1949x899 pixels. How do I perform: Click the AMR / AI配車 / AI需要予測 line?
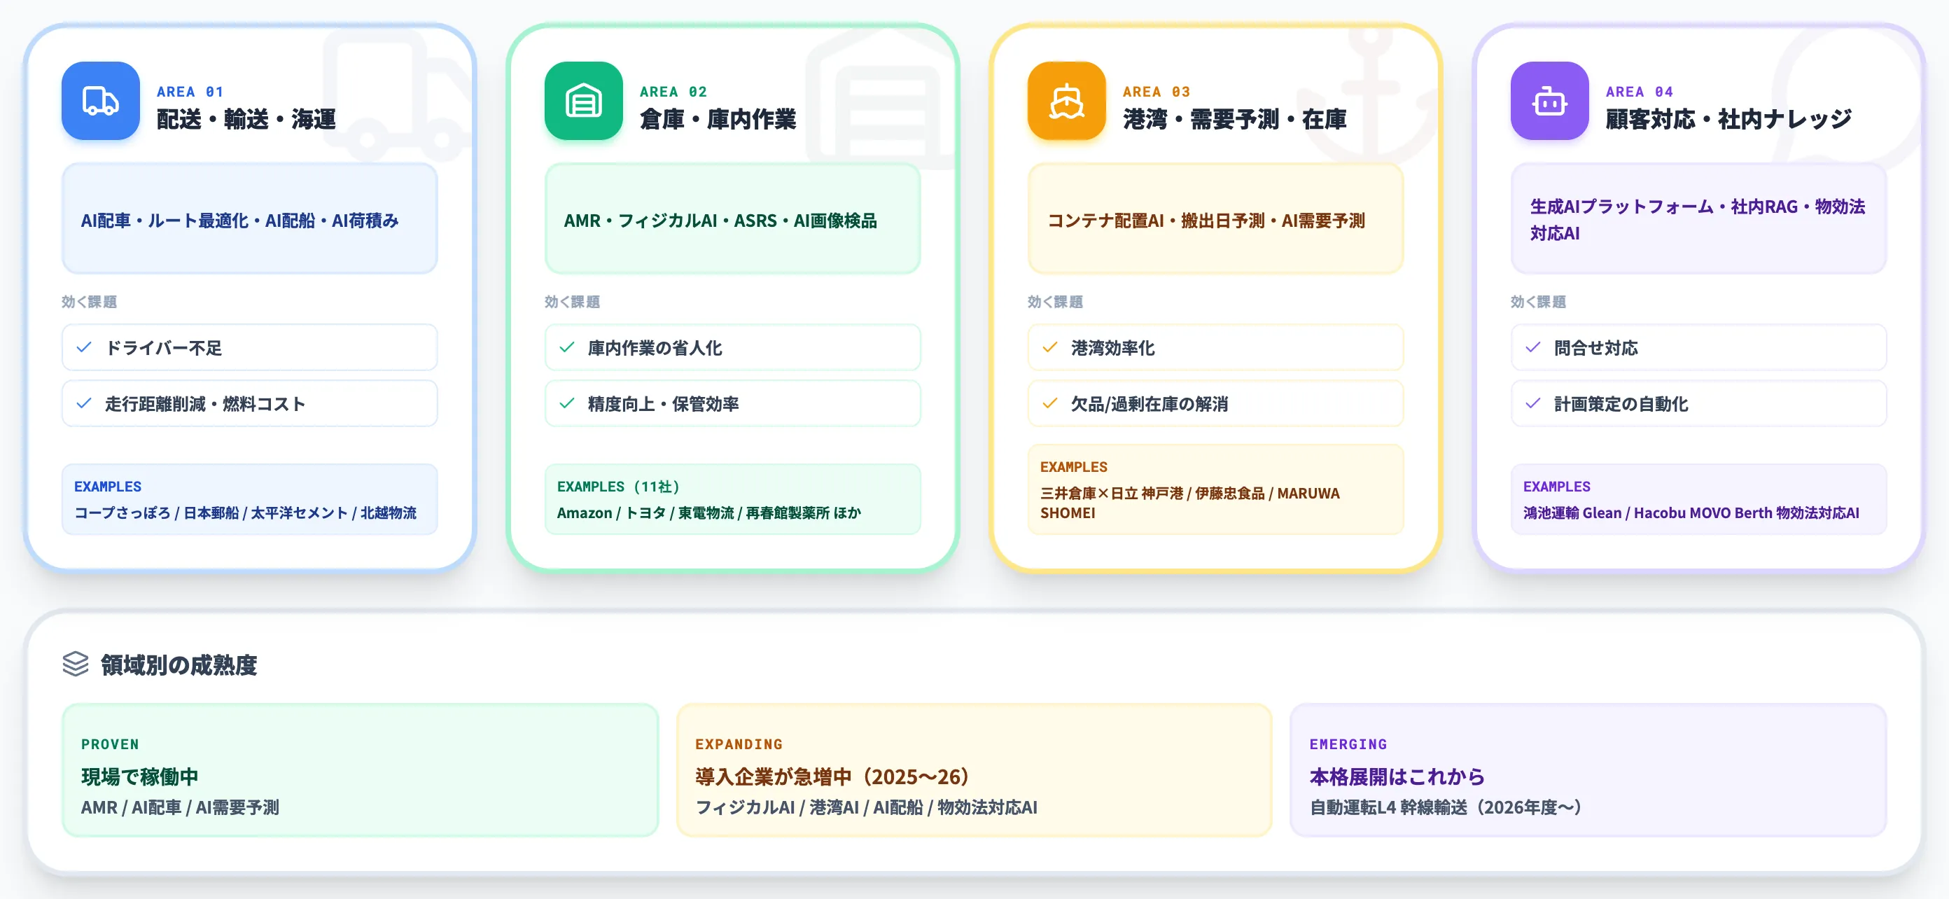tap(180, 807)
